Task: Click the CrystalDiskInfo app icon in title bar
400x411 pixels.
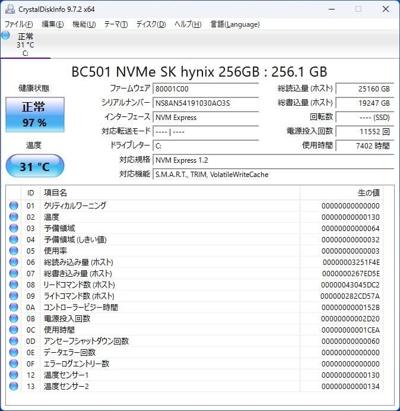Action: [10, 9]
